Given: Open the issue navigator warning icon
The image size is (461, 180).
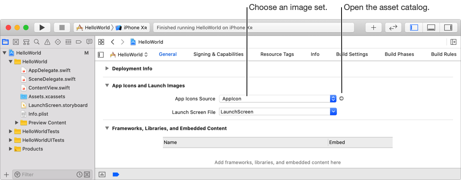Looking at the screenshot, I should [x=47, y=42].
